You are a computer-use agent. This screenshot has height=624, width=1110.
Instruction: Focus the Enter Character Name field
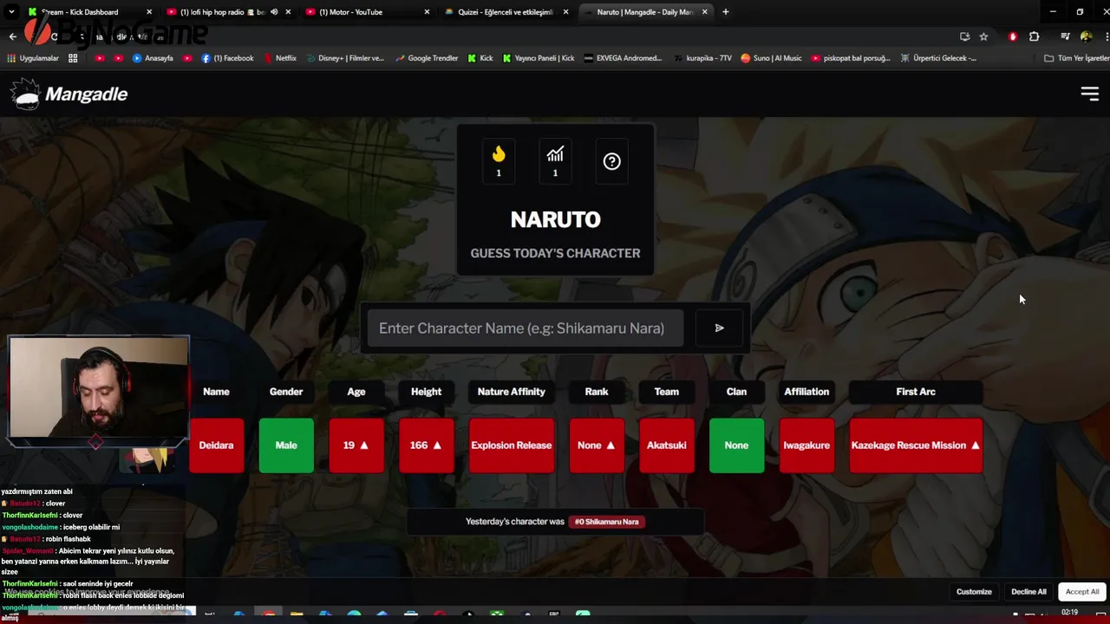click(x=525, y=328)
